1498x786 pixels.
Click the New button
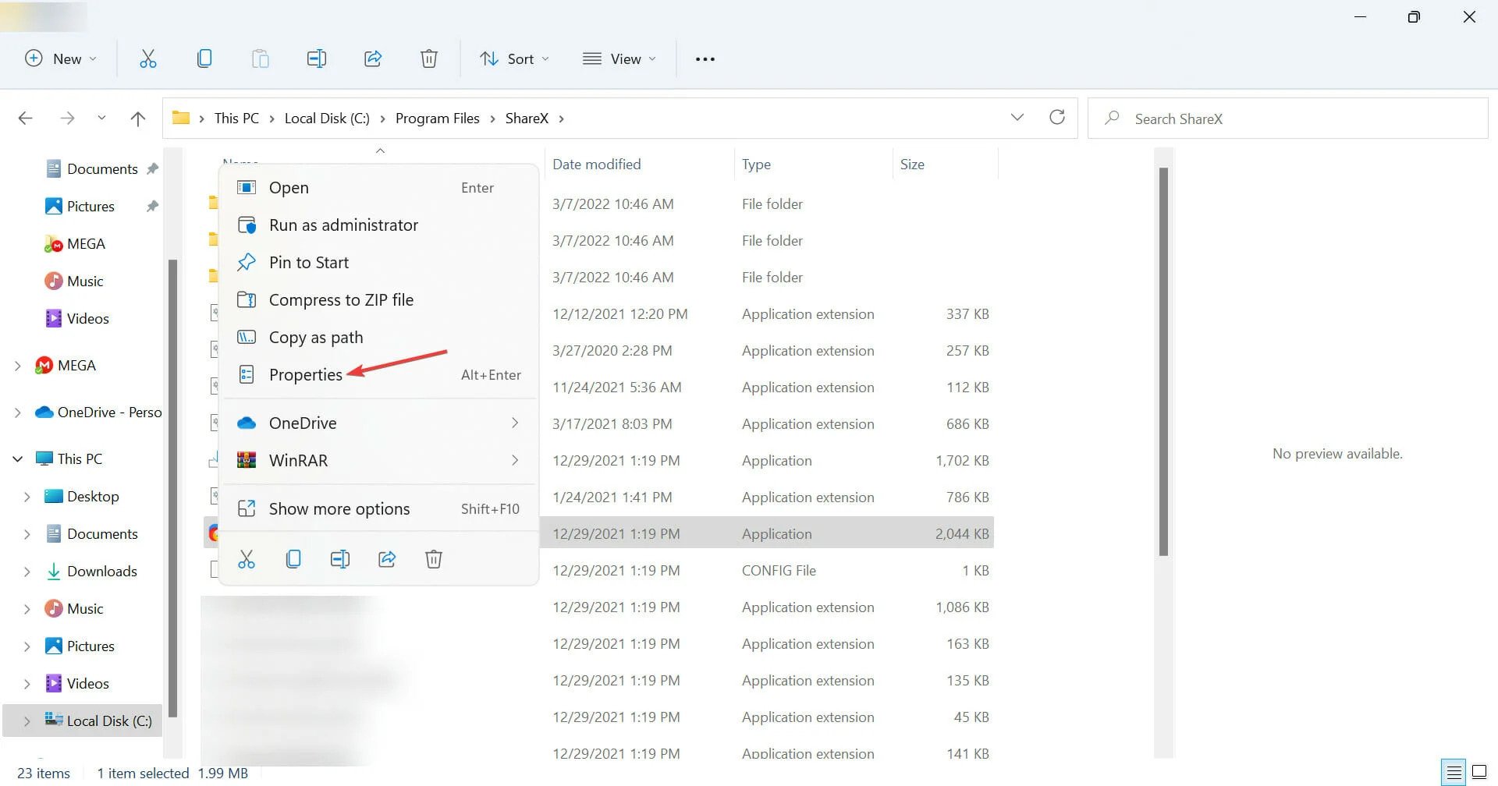[x=61, y=59]
